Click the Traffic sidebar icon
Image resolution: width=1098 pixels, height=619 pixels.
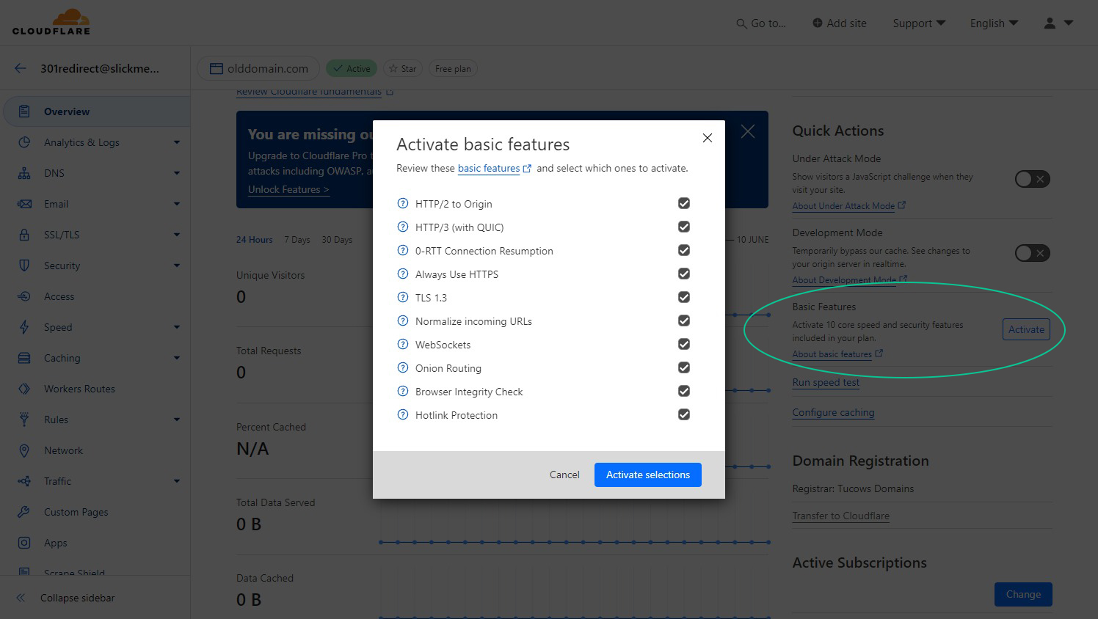click(x=24, y=481)
